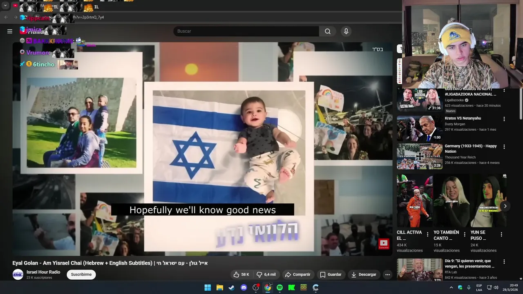523x294 pixels.
Task: Download the video with Descargar
Action: pos(364,274)
